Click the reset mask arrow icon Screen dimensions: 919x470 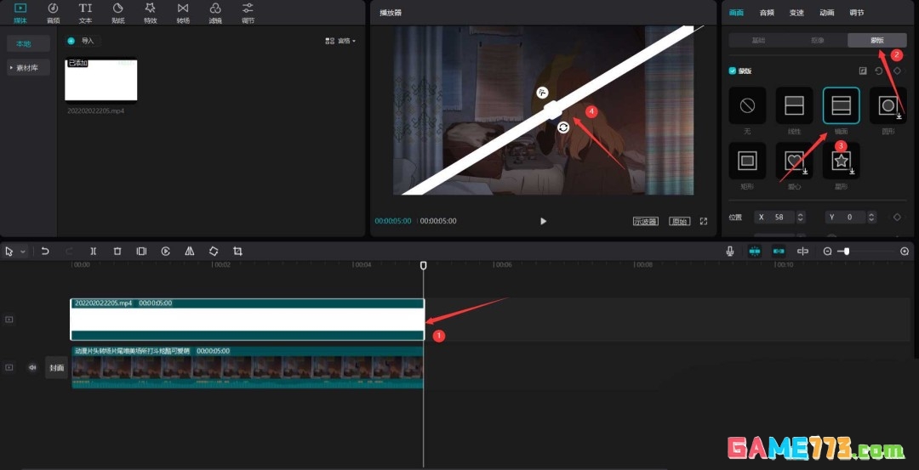(878, 71)
